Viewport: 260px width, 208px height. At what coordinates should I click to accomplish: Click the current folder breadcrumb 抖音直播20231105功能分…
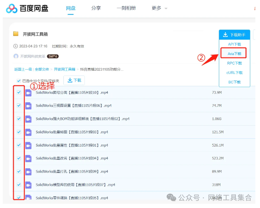pyautogui.click(x=102, y=69)
